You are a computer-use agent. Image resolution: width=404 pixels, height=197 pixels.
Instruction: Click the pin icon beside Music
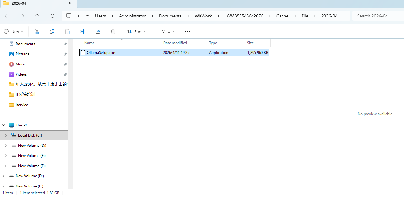pyautogui.click(x=65, y=64)
